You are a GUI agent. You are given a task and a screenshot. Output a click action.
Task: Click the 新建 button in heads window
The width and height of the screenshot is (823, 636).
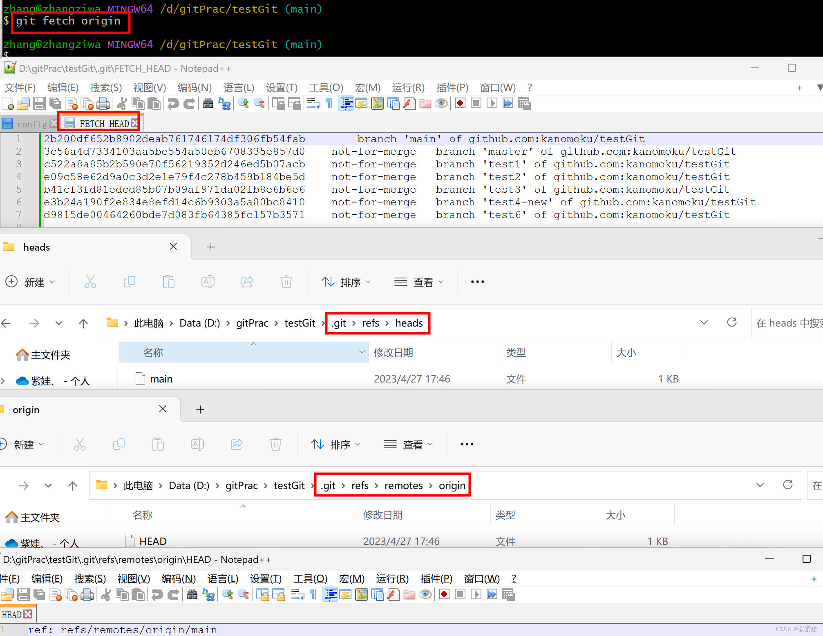click(31, 281)
